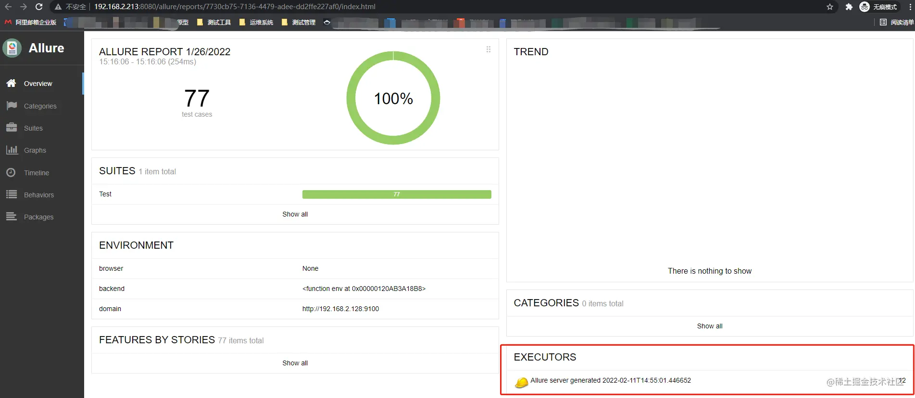Screen dimensions: 915x398
Task: Show all categories
Action: (x=710, y=326)
